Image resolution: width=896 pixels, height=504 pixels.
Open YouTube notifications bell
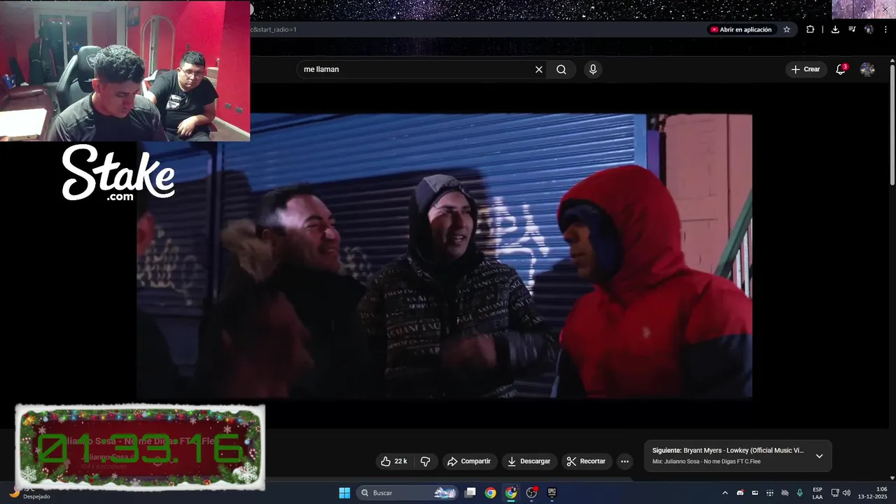(841, 69)
